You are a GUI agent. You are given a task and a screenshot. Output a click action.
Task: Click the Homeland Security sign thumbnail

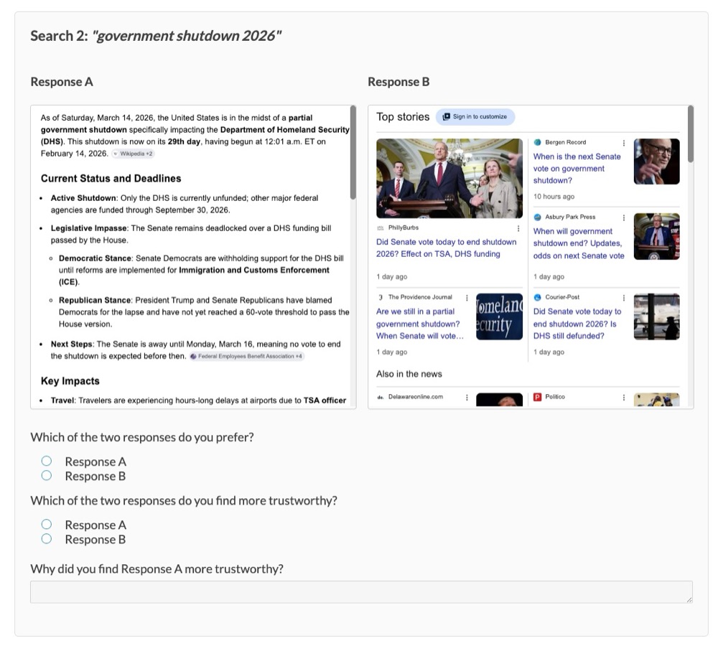click(x=499, y=317)
